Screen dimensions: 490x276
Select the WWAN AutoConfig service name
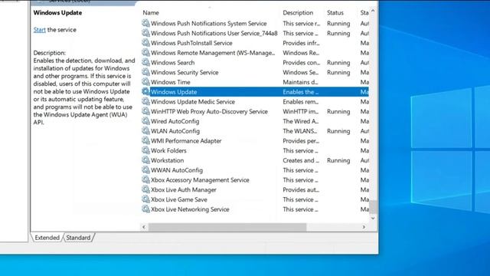[177, 170]
